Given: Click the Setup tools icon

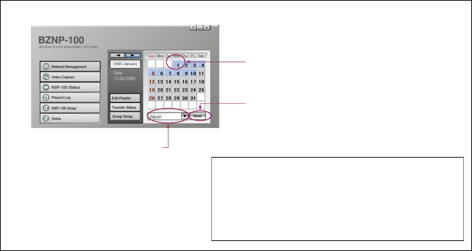Looking at the screenshot, I should (46, 118).
